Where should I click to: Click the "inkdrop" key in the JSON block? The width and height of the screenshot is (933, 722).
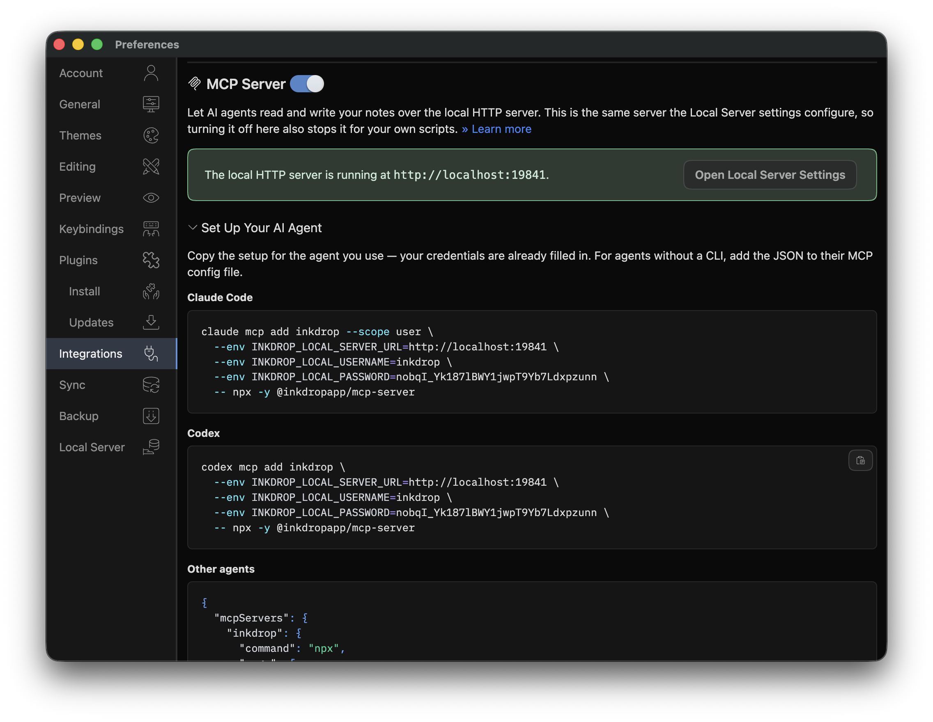[x=255, y=633]
